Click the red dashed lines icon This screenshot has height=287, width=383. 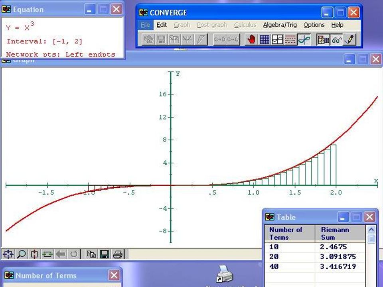point(290,39)
